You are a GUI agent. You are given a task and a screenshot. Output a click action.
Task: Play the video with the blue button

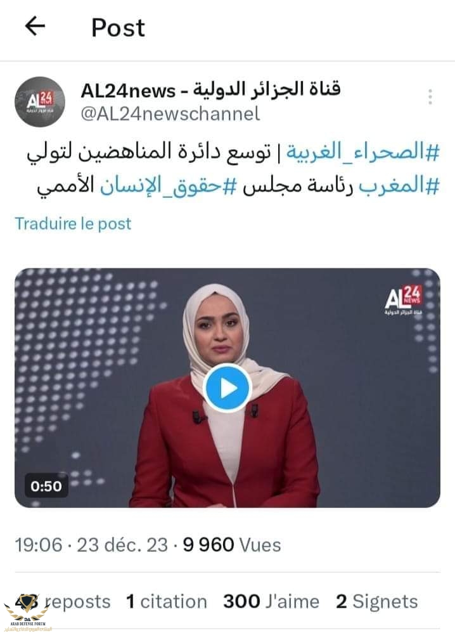pos(227,388)
